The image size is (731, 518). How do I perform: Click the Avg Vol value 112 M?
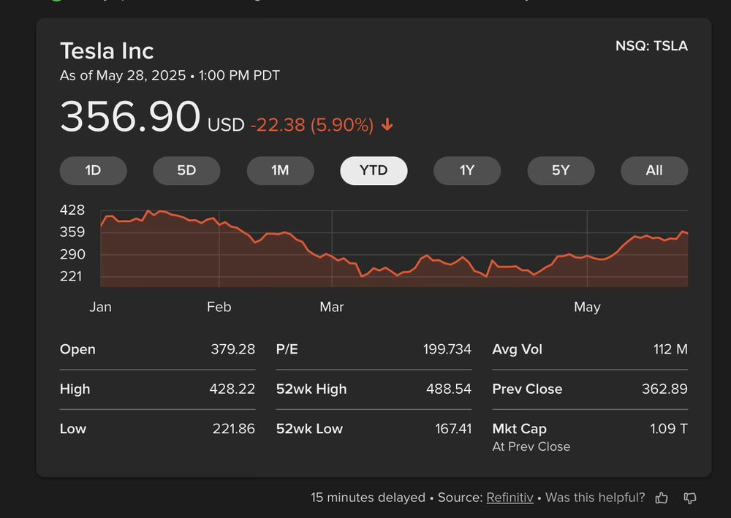(670, 349)
